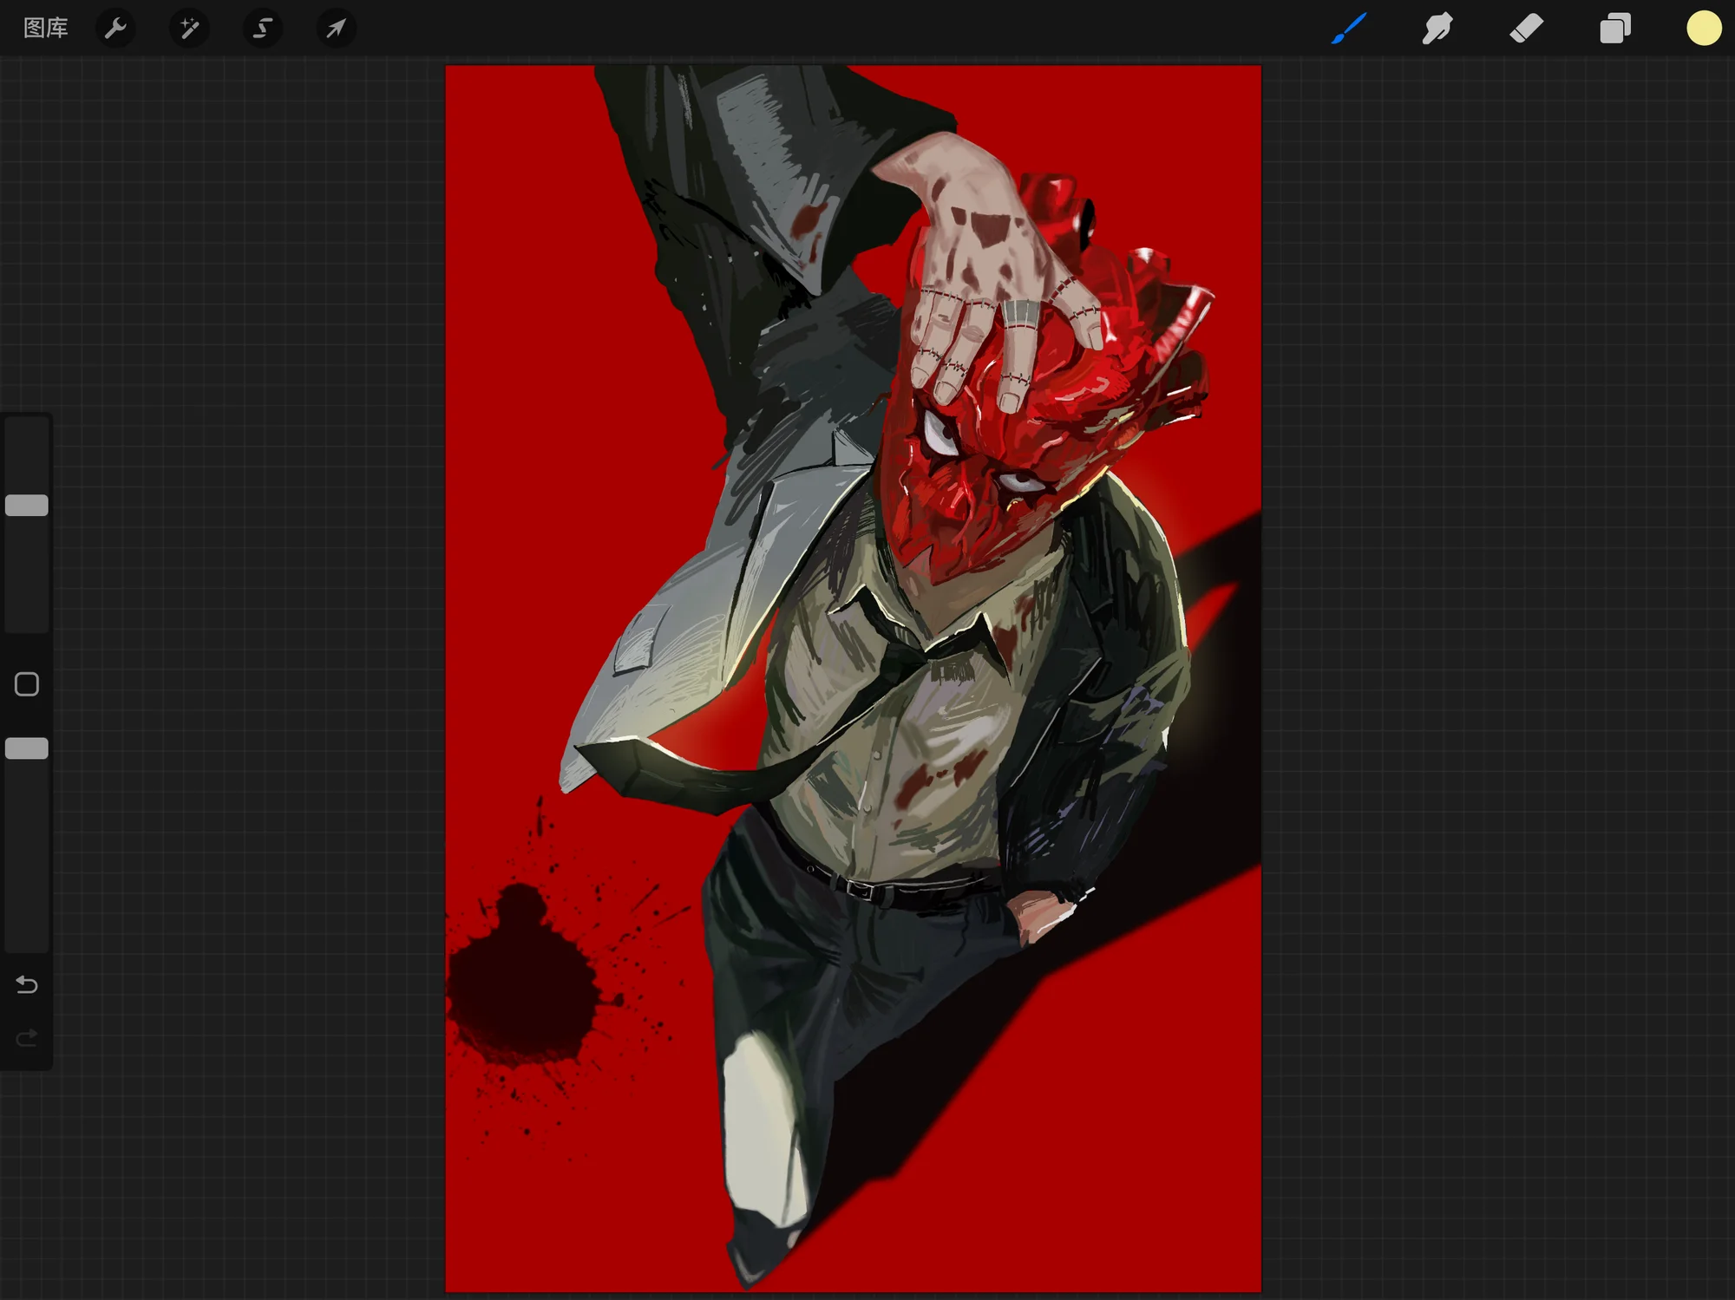The height and width of the screenshot is (1300, 1735).
Task: Open the Layers panel
Action: [x=1615, y=29]
